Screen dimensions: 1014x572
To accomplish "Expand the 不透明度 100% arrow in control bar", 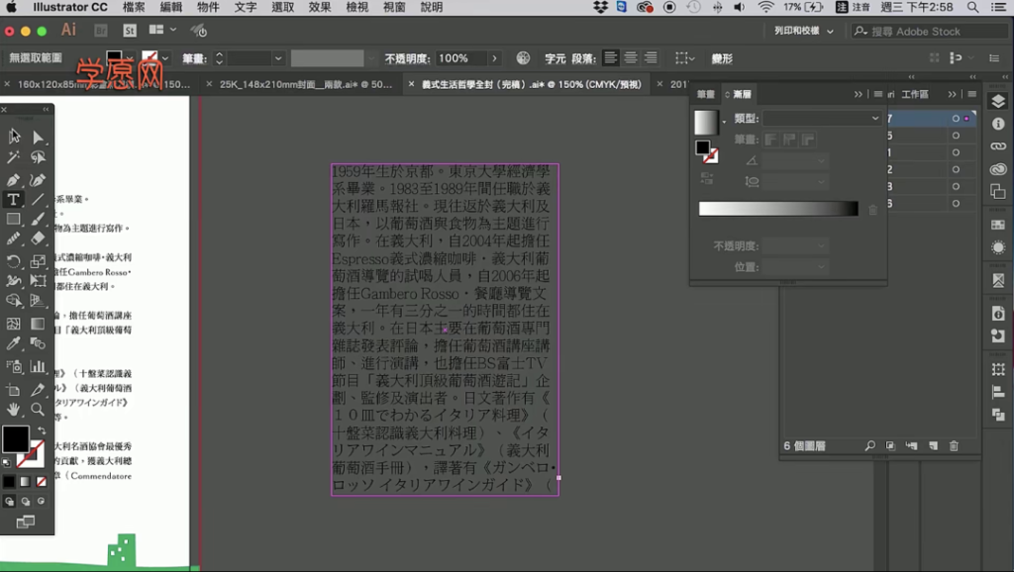I will click(x=494, y=58).
